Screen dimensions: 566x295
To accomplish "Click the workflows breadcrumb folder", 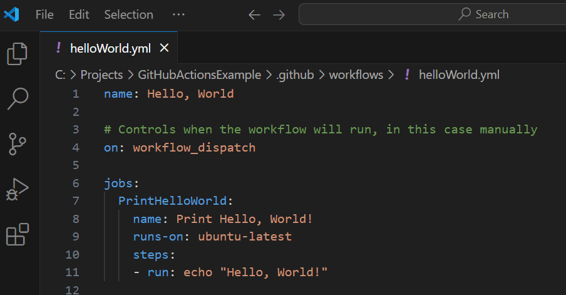I will 356,75.
